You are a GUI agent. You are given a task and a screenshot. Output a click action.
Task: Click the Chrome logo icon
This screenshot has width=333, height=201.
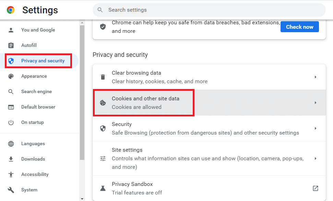click(x=11, y=10)
